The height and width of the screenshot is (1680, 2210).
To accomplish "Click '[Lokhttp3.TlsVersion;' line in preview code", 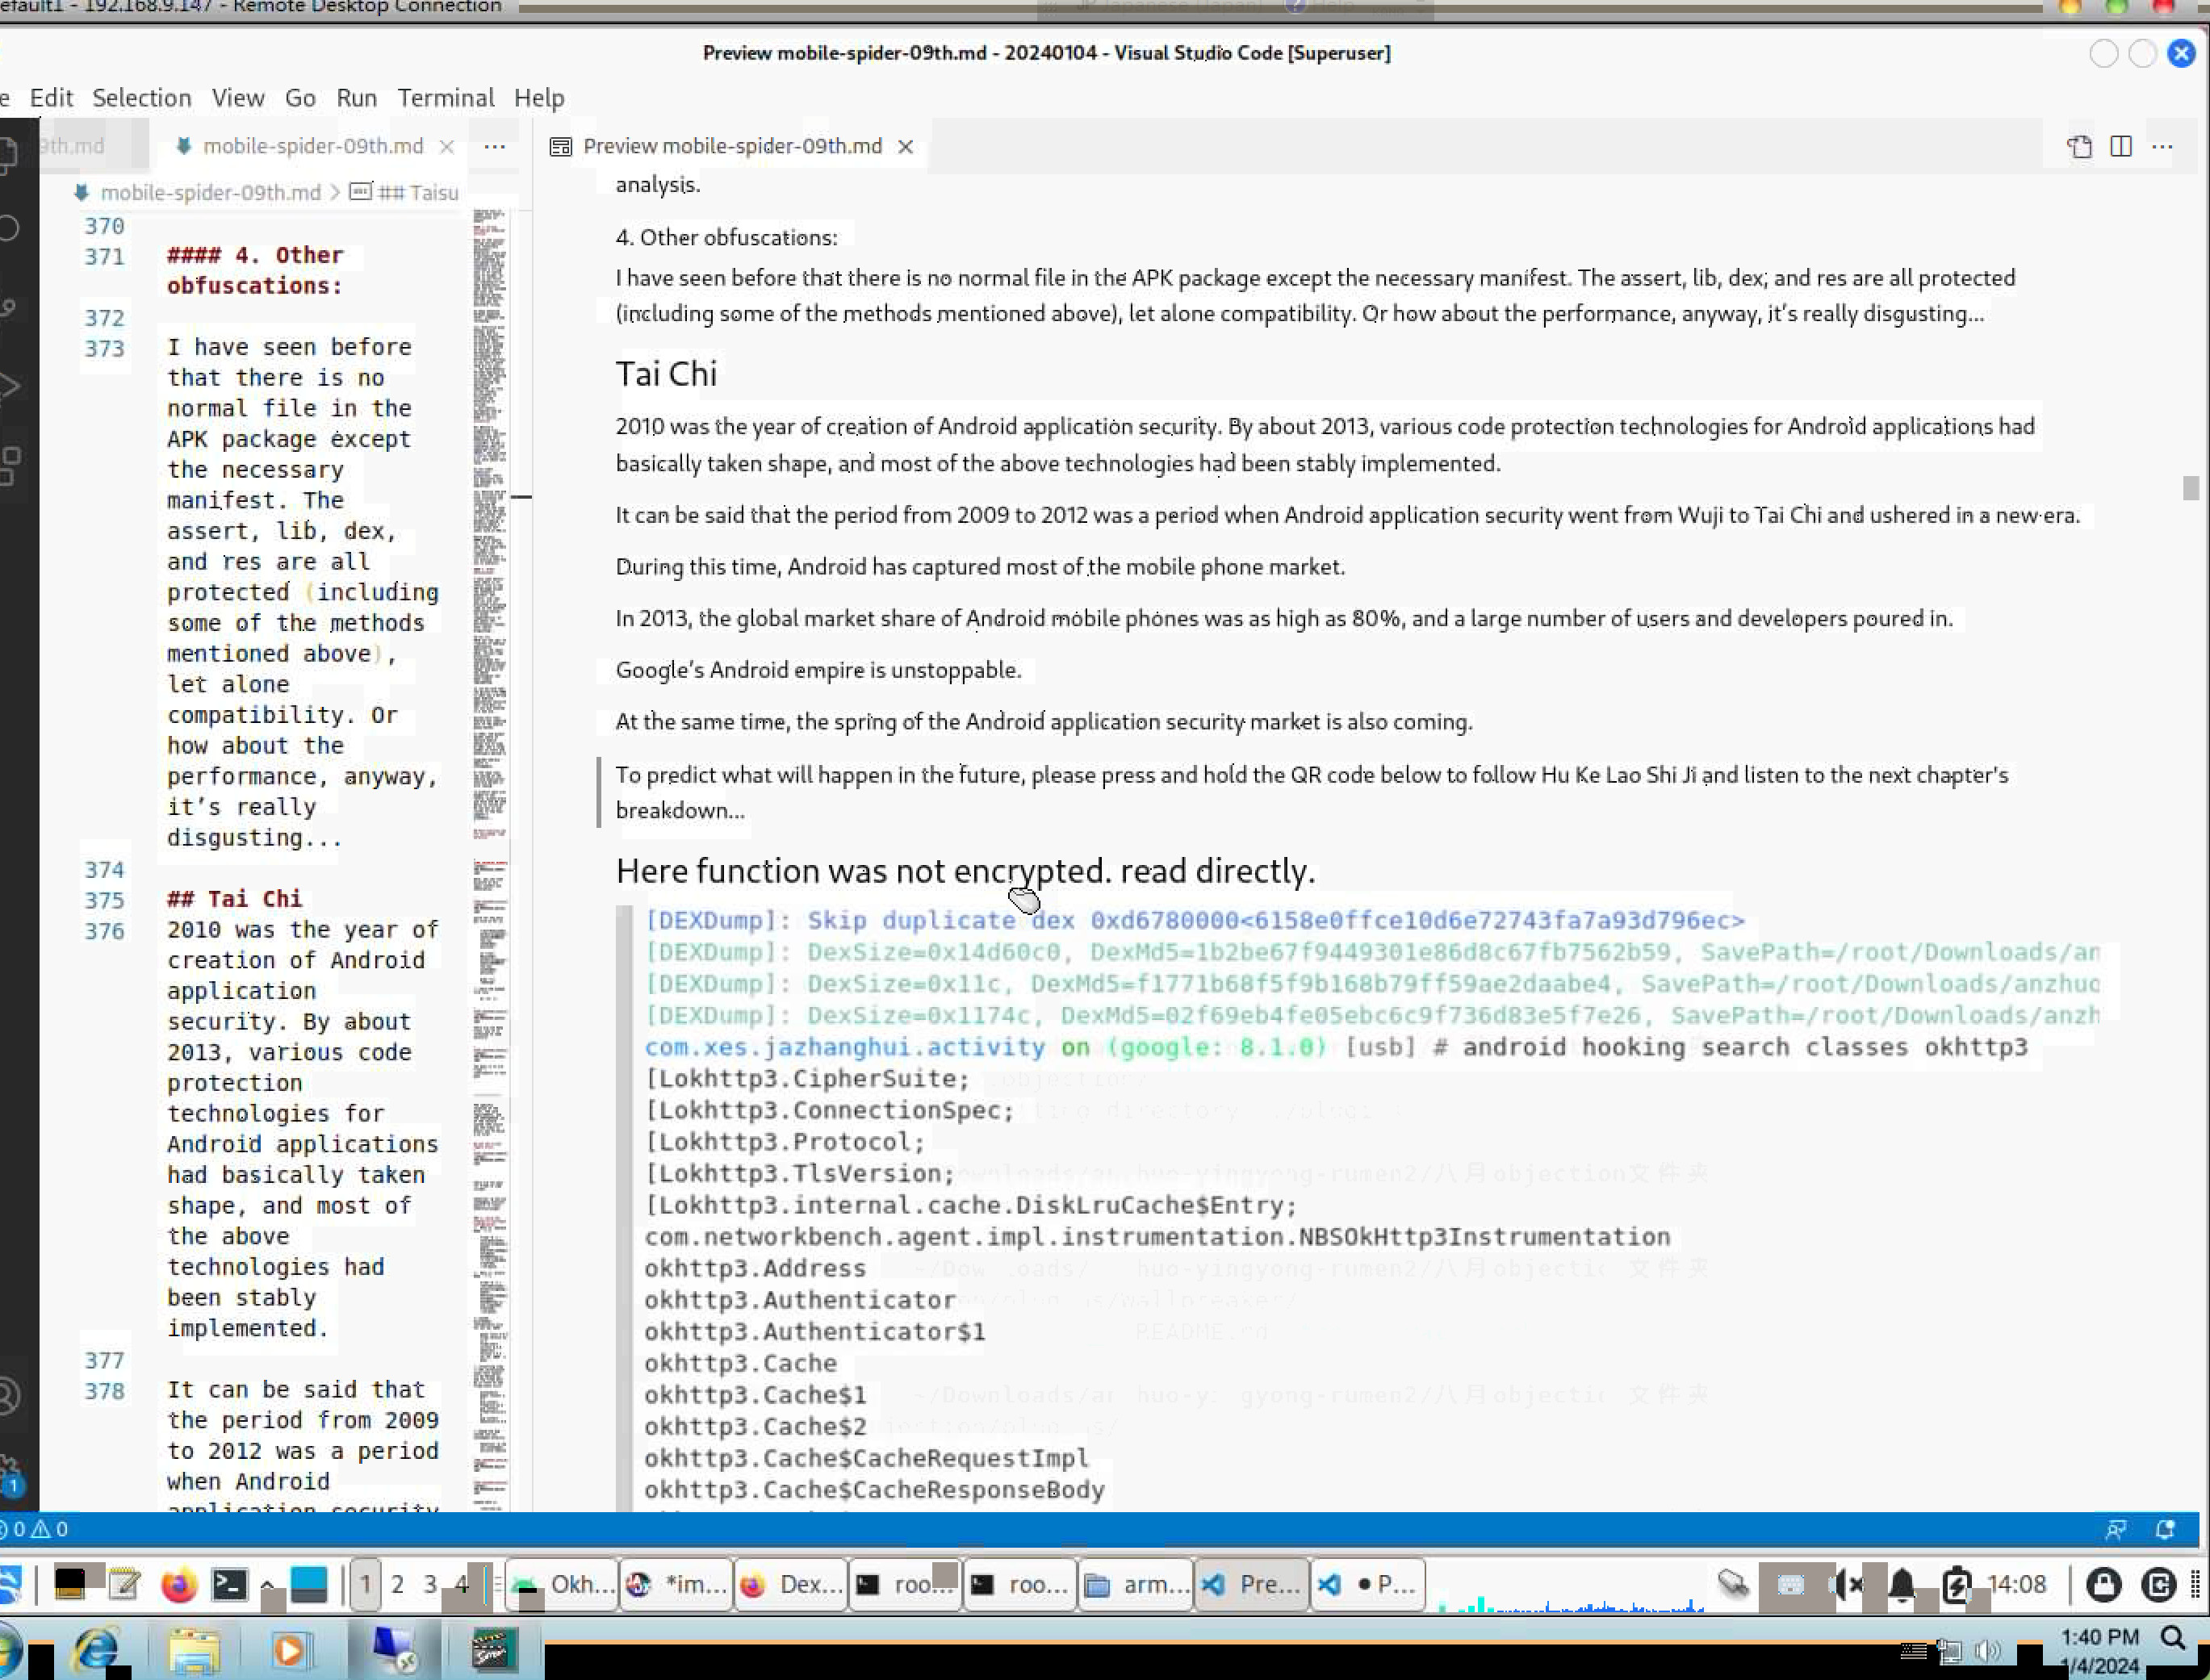I will (801, 1174).
